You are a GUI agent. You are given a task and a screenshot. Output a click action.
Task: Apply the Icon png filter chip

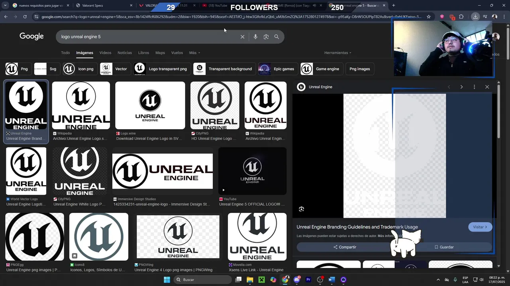pyautogui.click(x=80, y=69)
